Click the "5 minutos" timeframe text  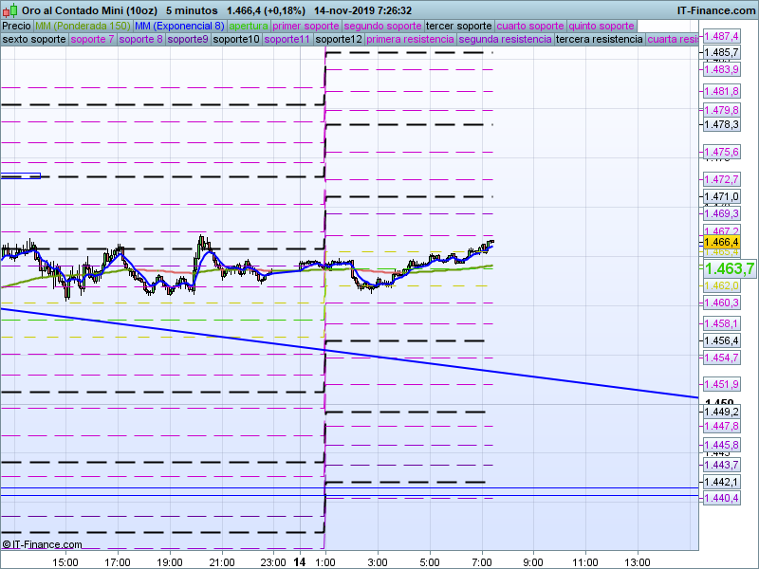click(x=191, y=10)
